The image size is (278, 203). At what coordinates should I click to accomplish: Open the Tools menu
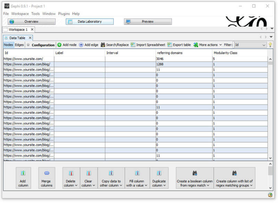point(35,14)
